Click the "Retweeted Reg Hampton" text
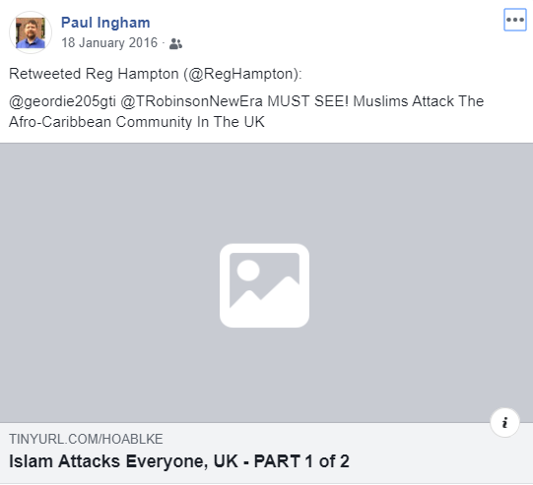 (94, 74)
